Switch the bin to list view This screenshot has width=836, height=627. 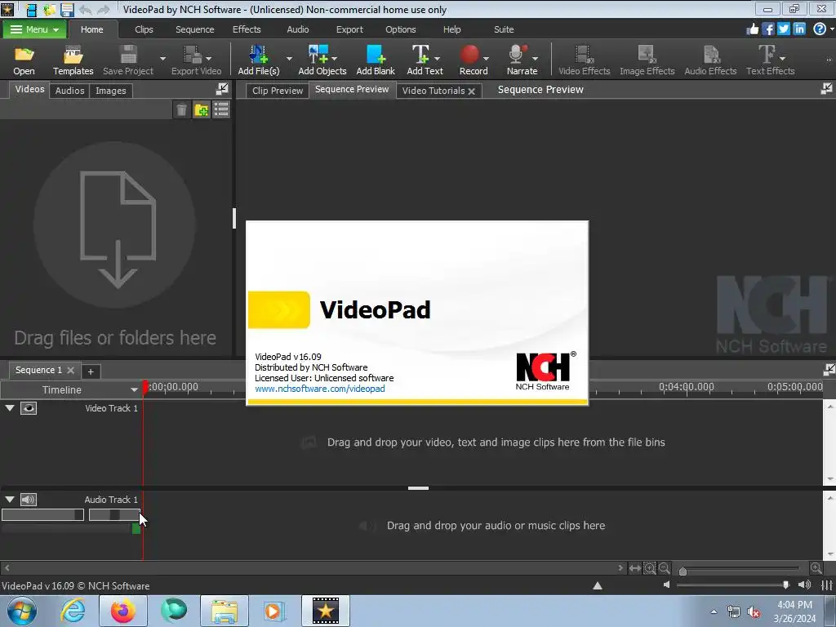point(220,110)
